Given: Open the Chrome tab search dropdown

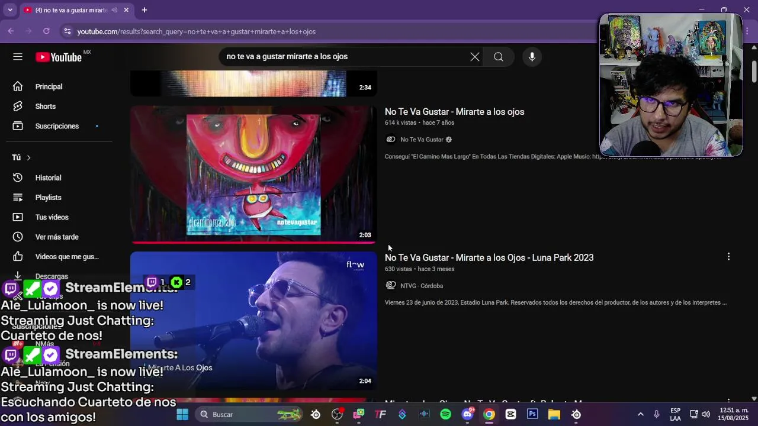Looking at the screenshot, I should point(9,10).
